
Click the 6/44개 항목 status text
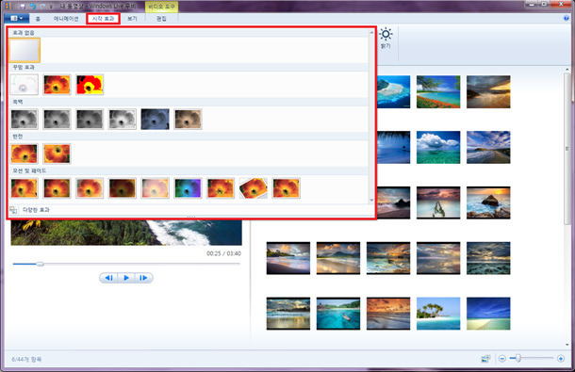[26, 360]
